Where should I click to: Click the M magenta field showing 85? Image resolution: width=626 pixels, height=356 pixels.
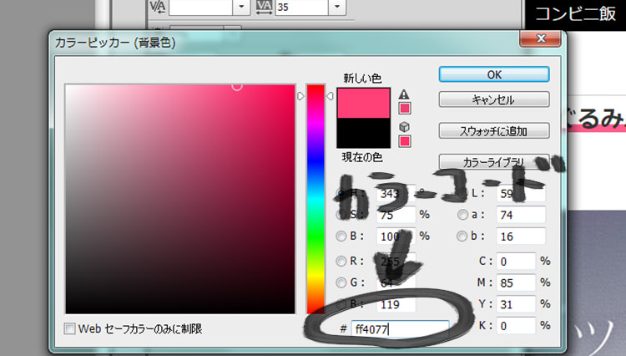pos(516,283)
